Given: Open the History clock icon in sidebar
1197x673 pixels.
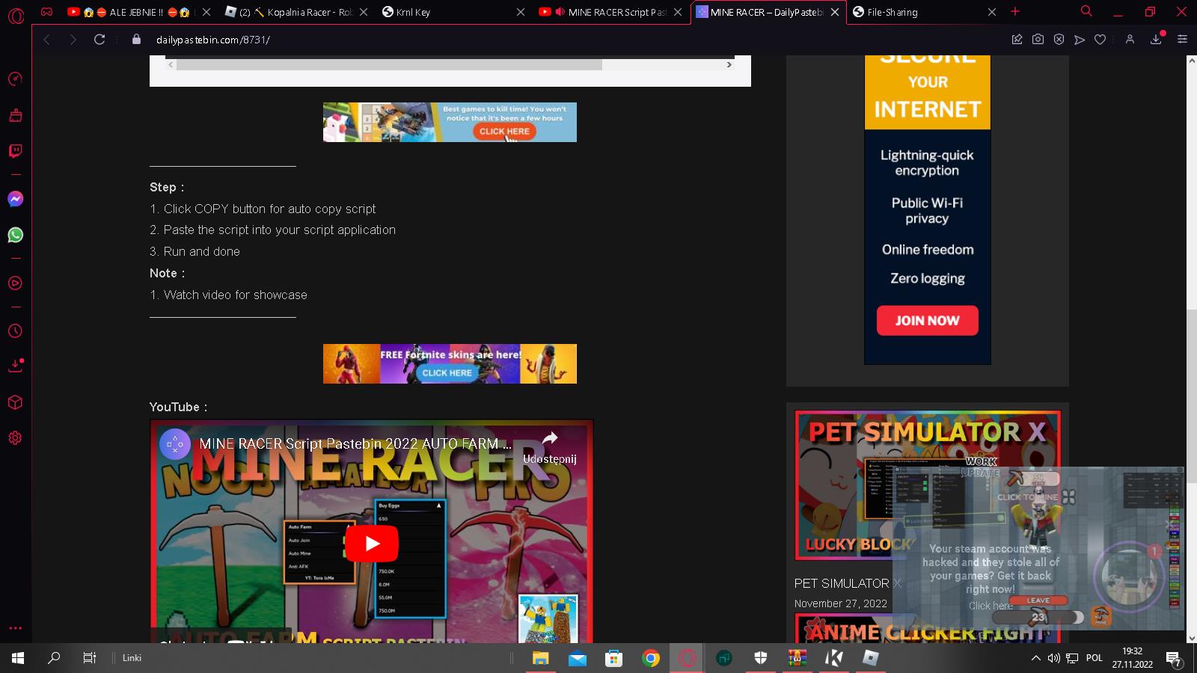Looking at the screenshot, I should coord(15,331).
